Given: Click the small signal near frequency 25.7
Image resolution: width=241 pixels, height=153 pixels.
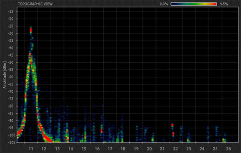Looking at the screenshot, I should (224, 140).
